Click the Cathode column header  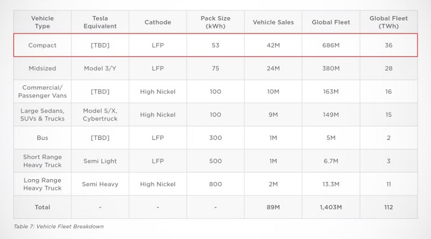158,22
